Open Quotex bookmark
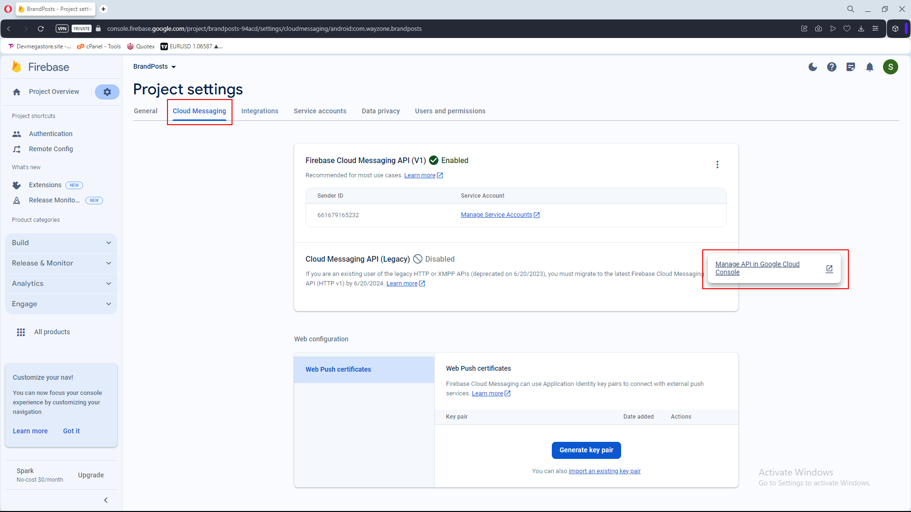Screen dimensions: 911x512 pyautogui.click(x=141, y=46)
